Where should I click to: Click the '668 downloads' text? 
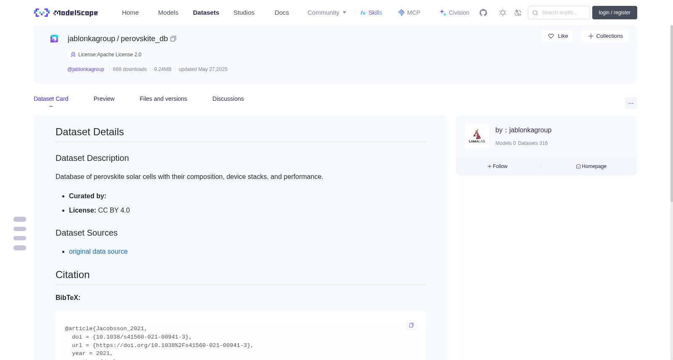[x=130, y=69]
